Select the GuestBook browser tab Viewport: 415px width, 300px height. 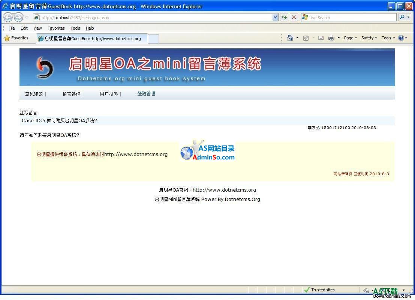tap(92, 39)
